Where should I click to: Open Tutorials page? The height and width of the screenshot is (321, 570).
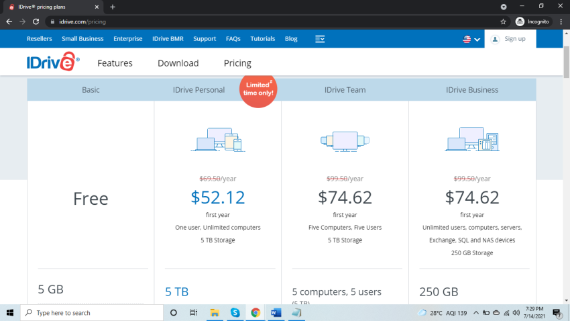coord(262,38)
